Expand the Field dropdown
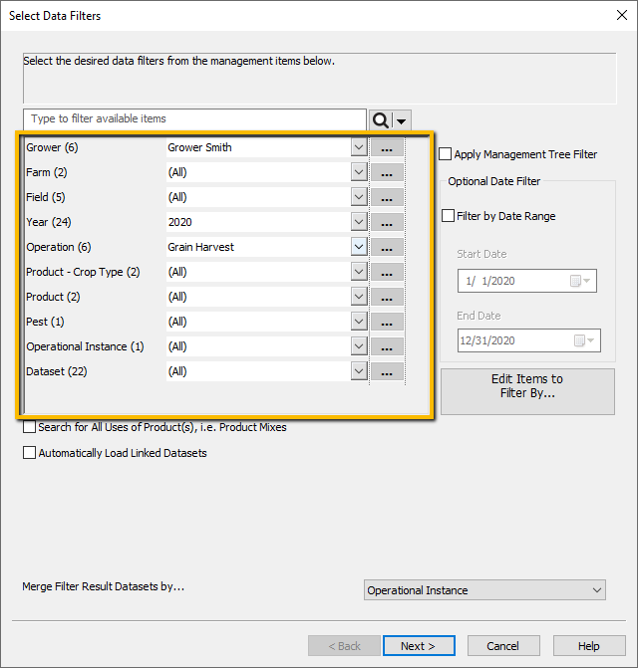Image resolution: width=638 pixels, height=668 pixels. 359,197
